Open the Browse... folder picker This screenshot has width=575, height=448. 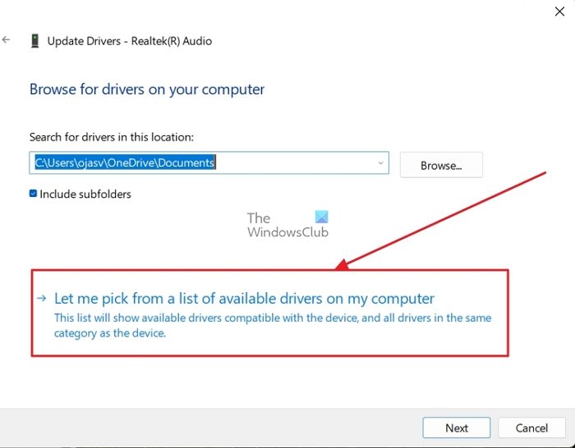point(441,165)
